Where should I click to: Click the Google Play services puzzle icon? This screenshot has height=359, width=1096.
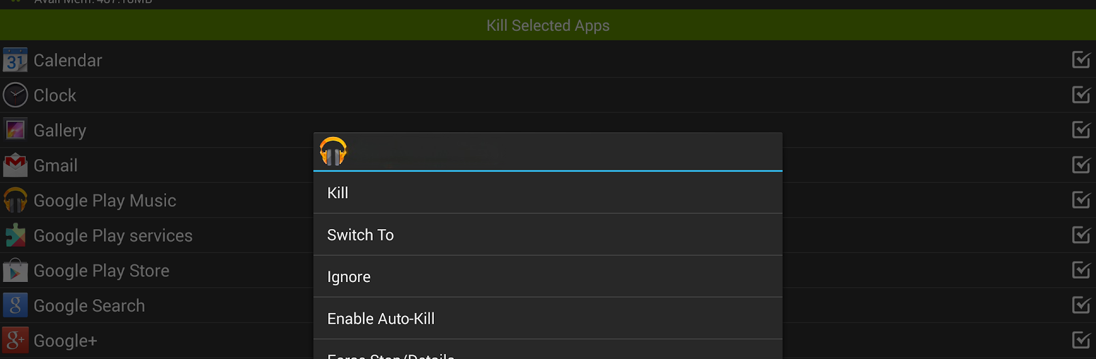point(15,235)
